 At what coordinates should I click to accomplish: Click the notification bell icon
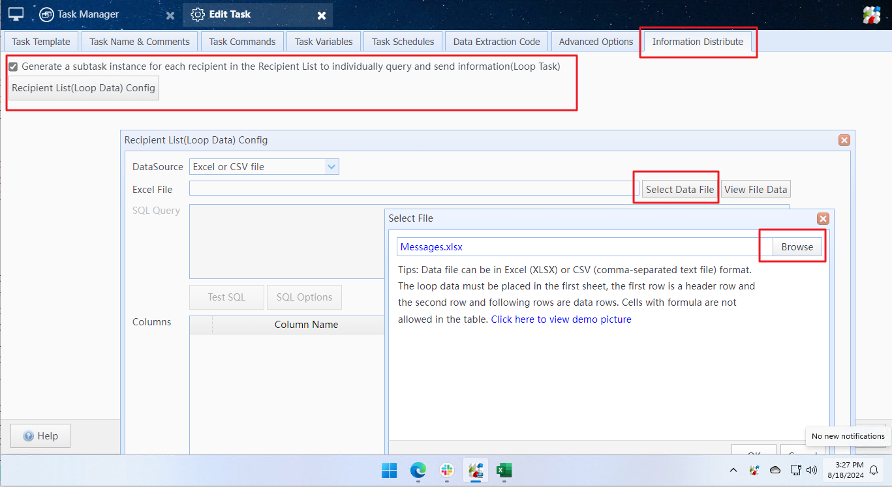click(x=874, y=470)
